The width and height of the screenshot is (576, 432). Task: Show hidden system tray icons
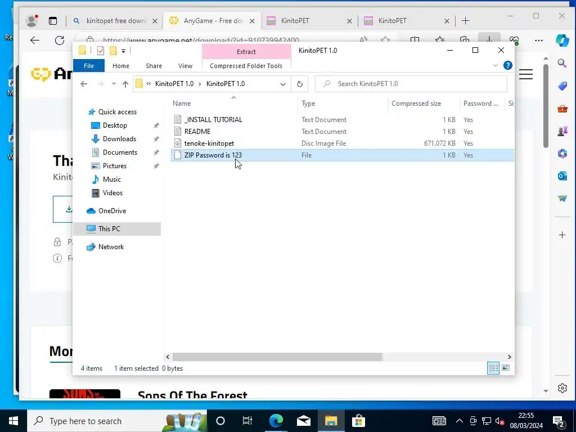(x=459, y=421)
